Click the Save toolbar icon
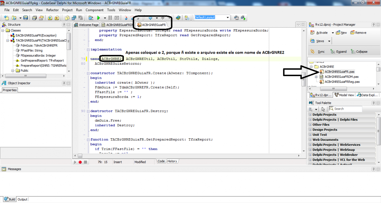The image size is (381, 203). (x=26, y=18)
